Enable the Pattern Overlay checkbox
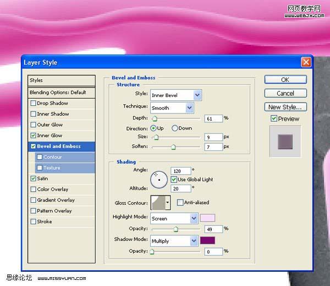 pos(33,211)
